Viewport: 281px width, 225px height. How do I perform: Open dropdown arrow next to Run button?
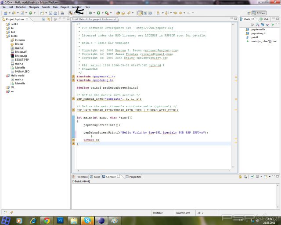[x=103, y=13]
